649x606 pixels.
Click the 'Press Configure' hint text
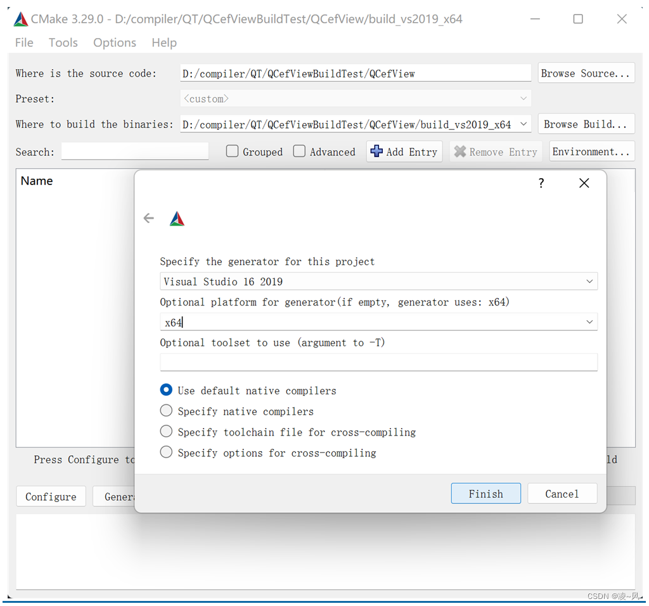click(84, 460)
